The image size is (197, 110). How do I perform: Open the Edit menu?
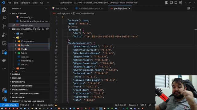tap(16, 3)
